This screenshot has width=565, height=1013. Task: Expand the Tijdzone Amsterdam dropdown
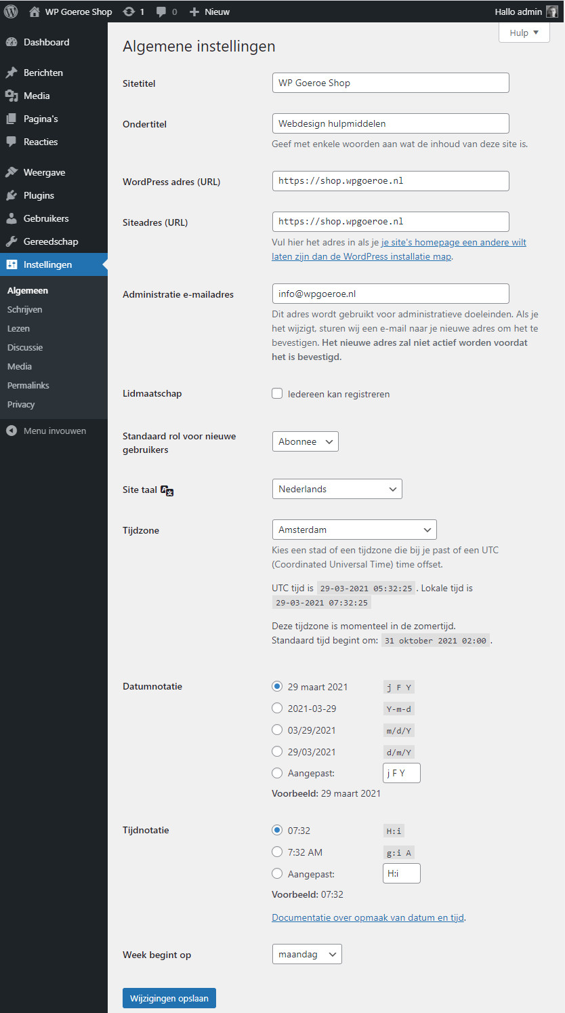[x=354, y=530]
